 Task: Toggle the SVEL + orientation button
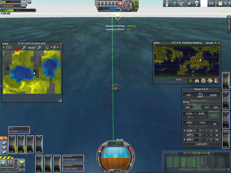click(x=189, y=115)
